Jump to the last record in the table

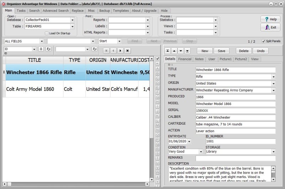128,51
